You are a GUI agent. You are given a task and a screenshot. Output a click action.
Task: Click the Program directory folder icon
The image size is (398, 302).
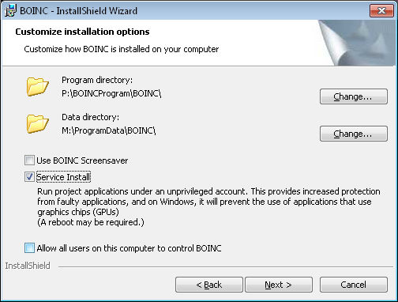(38, 87)
